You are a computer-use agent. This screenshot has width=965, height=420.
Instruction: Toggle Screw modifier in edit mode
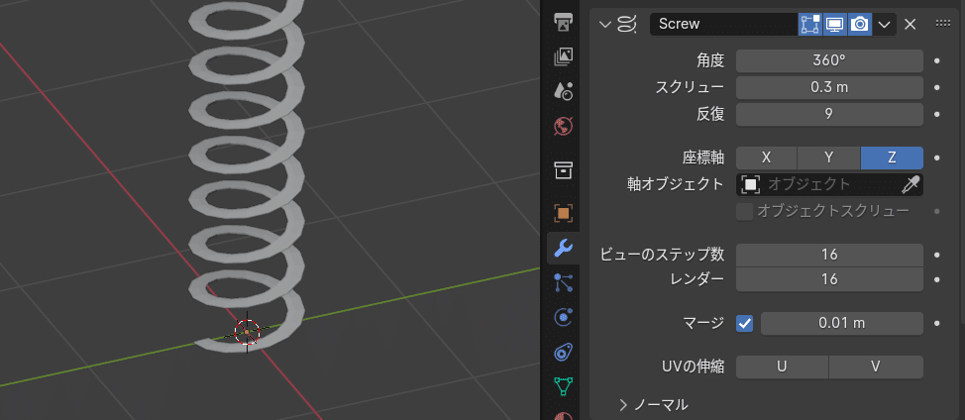pos(809,25)
